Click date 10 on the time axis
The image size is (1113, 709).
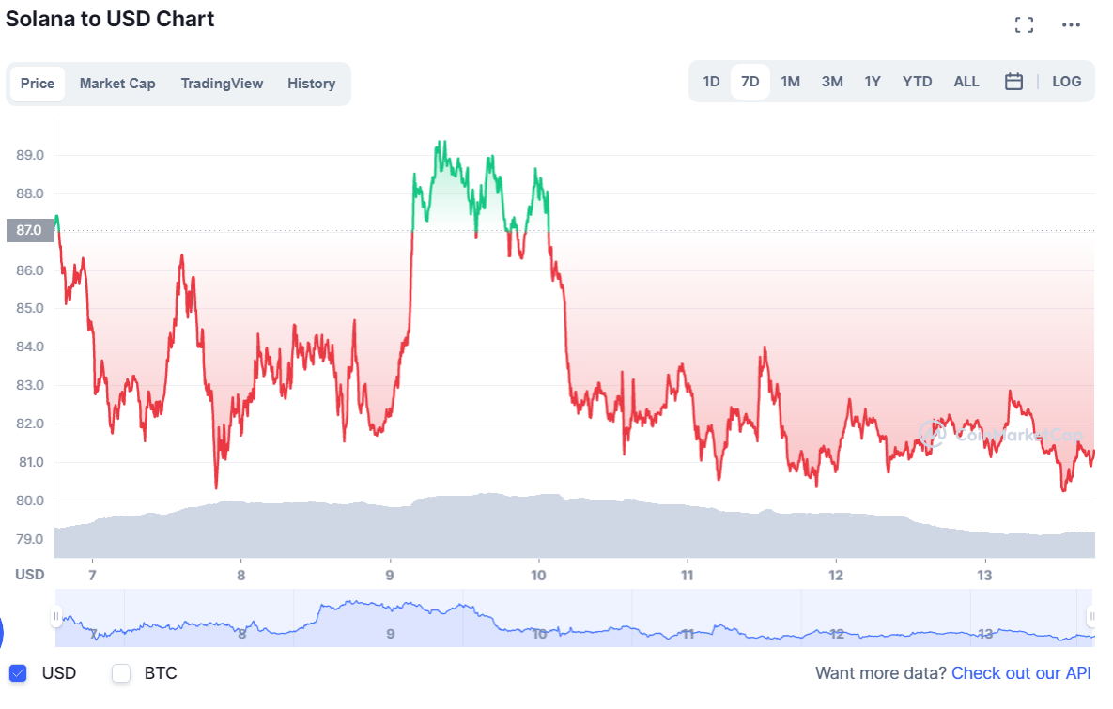pyautogui.click(x=538, y=576)
